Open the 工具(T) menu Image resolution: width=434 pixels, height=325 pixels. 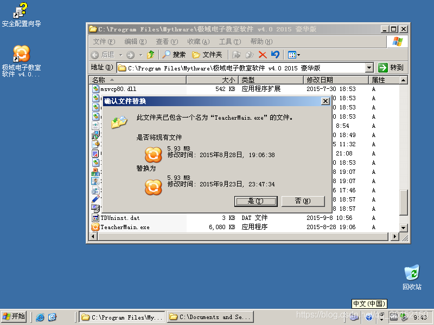[x=230, y=42]
